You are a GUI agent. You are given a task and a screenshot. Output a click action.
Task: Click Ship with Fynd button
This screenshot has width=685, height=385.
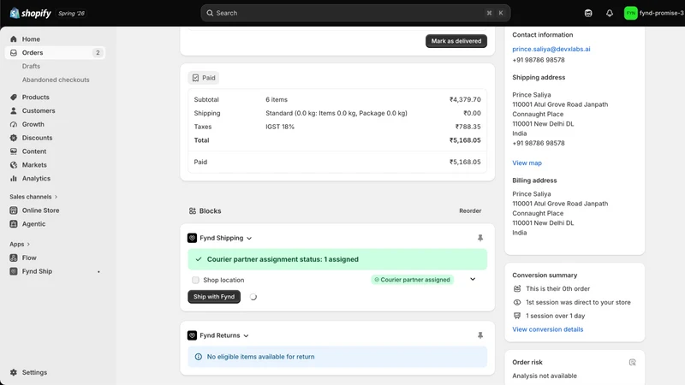pos(214,296)
